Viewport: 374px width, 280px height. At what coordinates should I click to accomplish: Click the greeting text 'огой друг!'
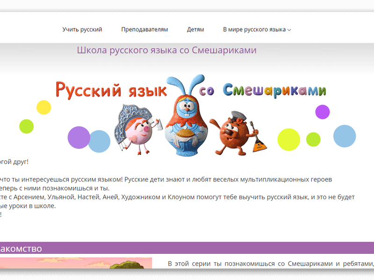[14, 162]
